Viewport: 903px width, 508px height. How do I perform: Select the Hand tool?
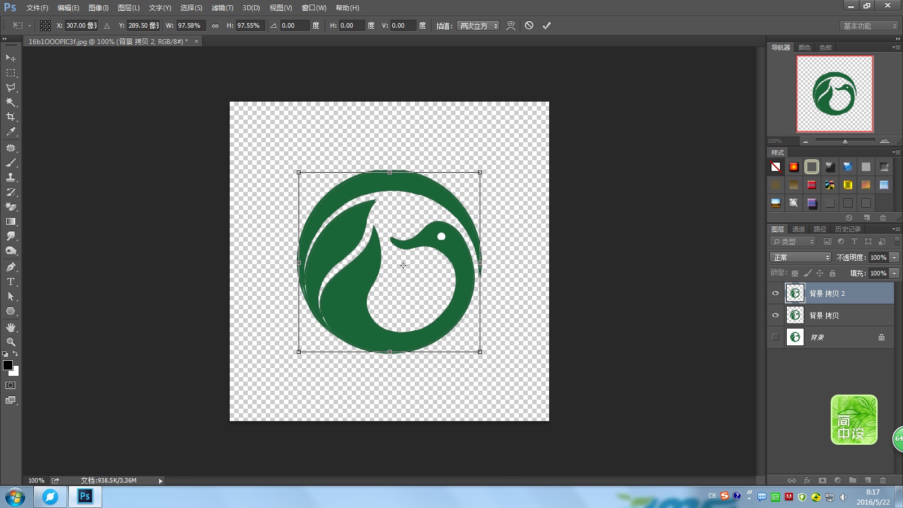(x=11, y=327)
